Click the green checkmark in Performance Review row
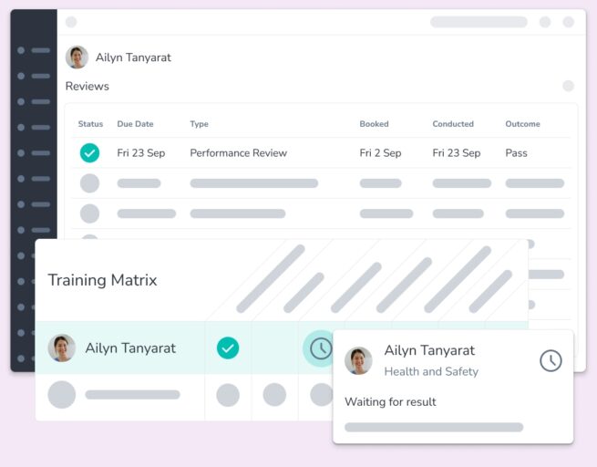 pos(89,153)
